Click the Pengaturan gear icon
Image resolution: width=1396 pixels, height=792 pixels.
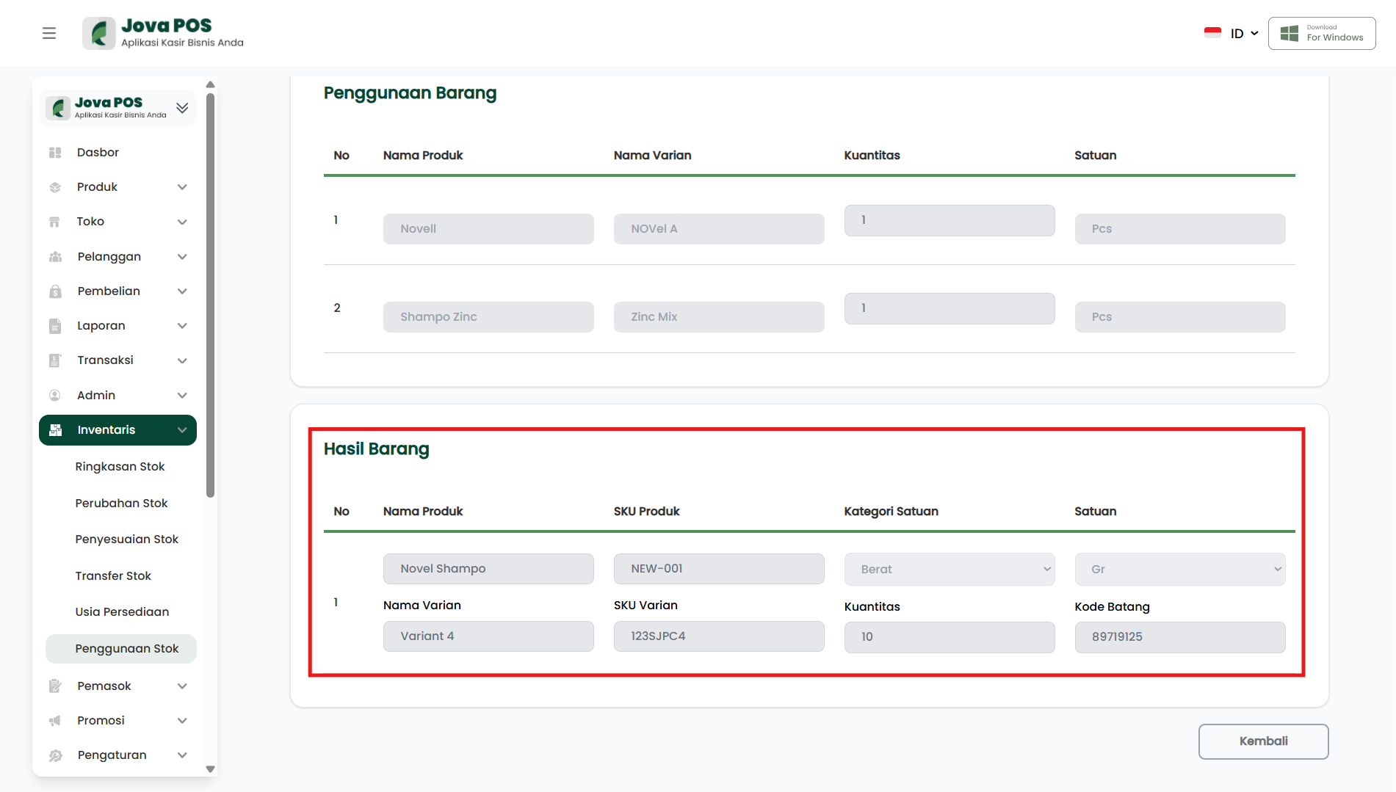55,755
